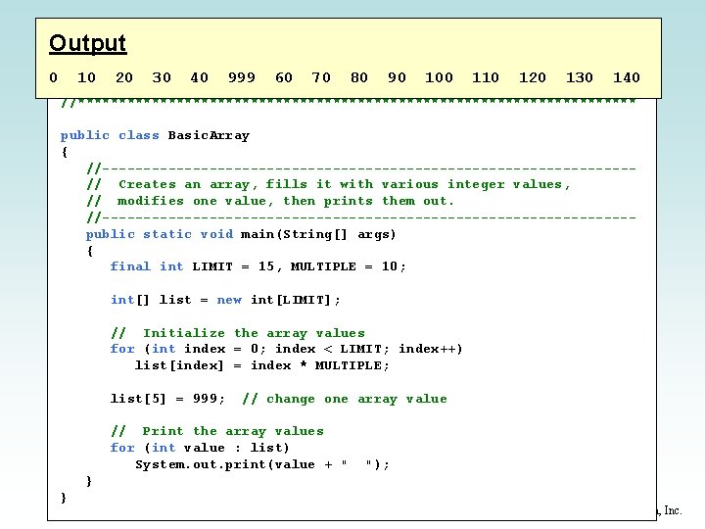Click the System.out.print statement
This screenshot has height=529, width=705.
pos(262,464)
